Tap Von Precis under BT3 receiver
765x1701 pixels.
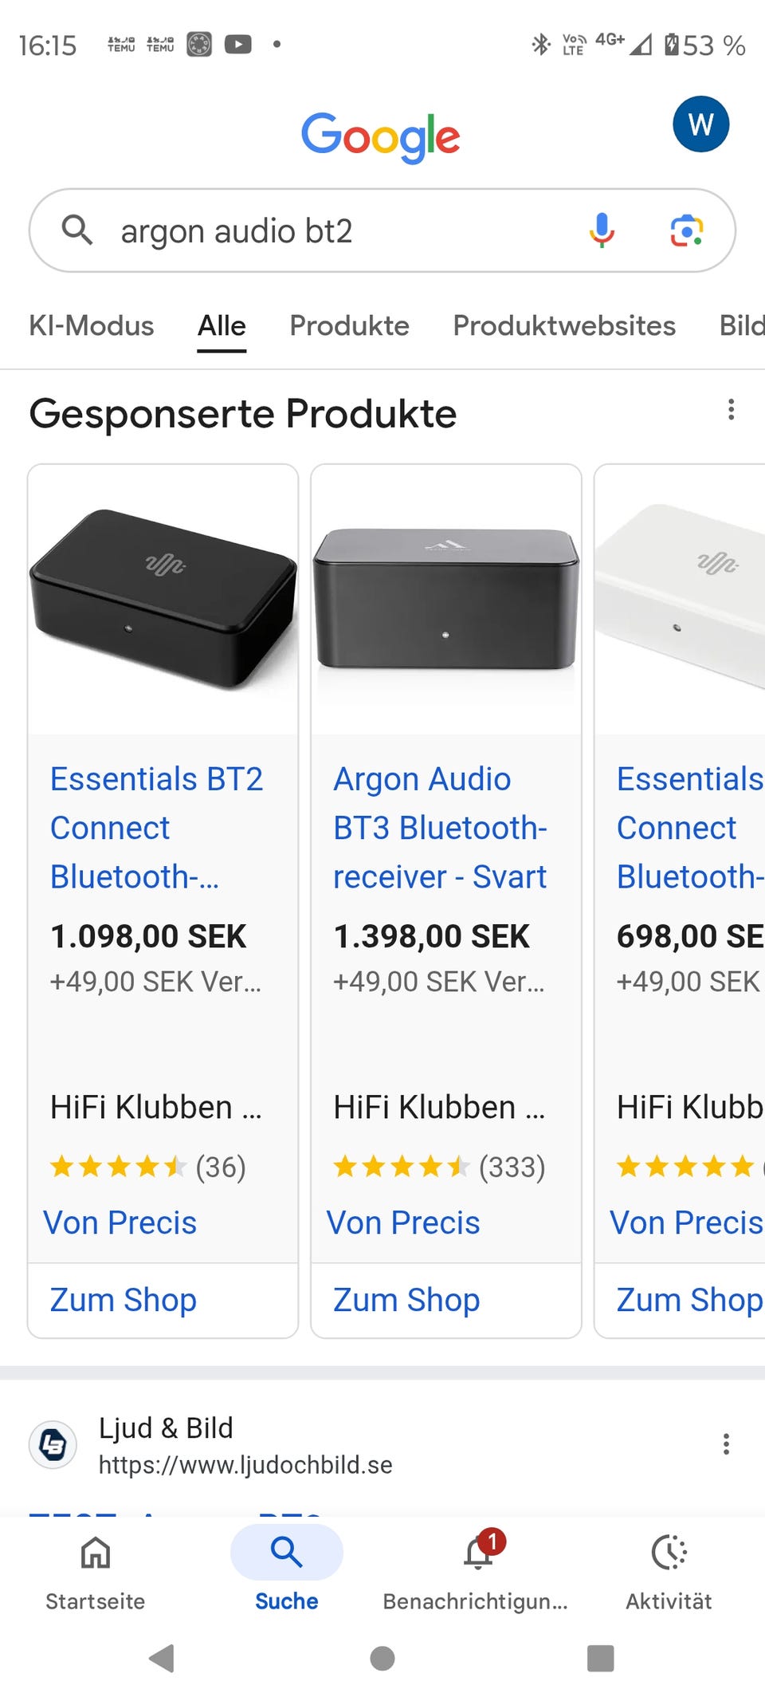pyautogui.click(x=403, y=1223)
